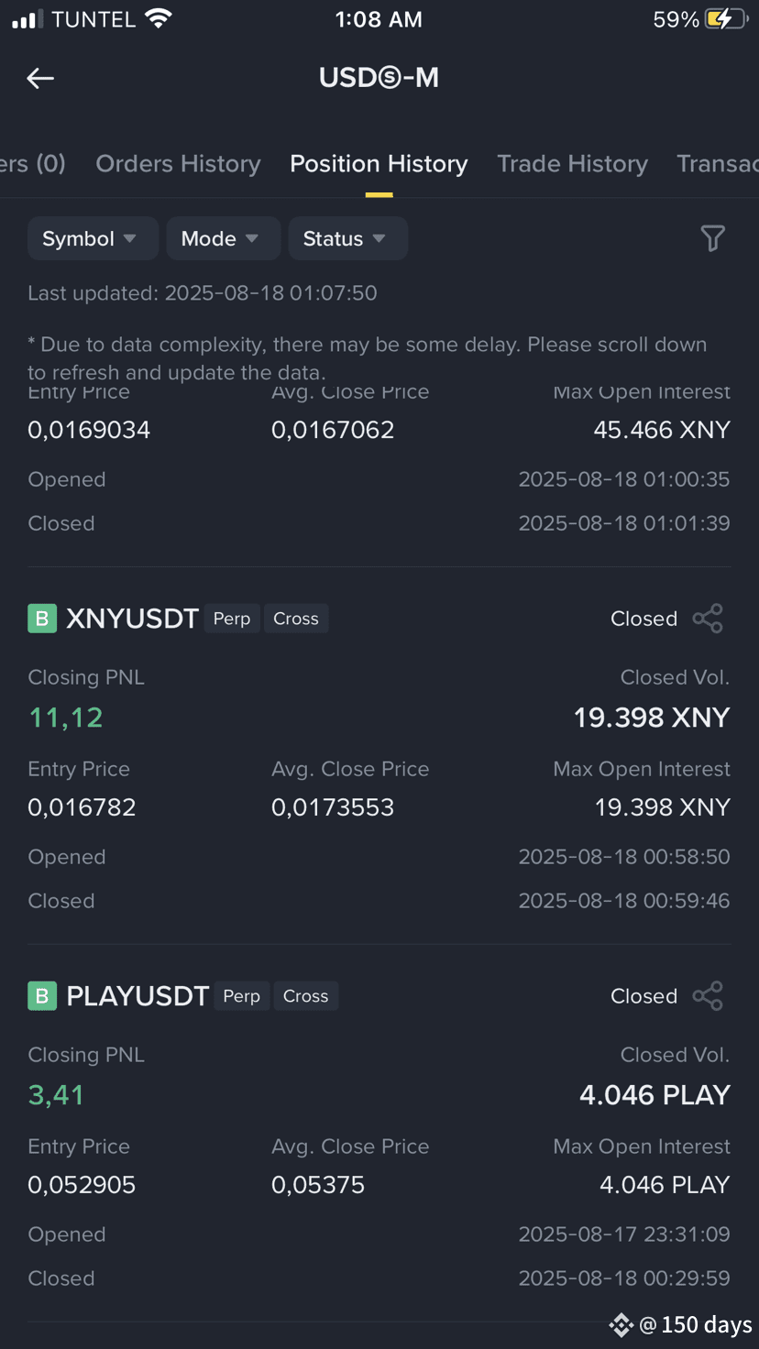The height and width of the screenshot is (1349, 759).
Task: Open the filter funnel icon
Action: tap(712, 238)
